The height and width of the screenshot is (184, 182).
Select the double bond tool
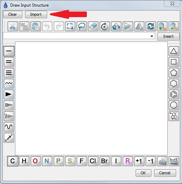coord(9,62)
